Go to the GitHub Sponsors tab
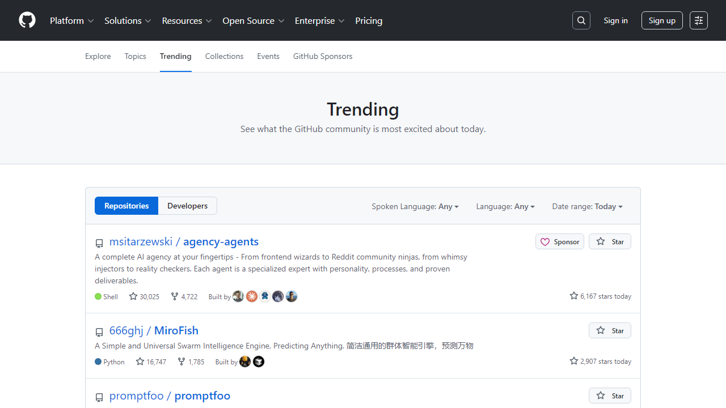 coord(323,56)
